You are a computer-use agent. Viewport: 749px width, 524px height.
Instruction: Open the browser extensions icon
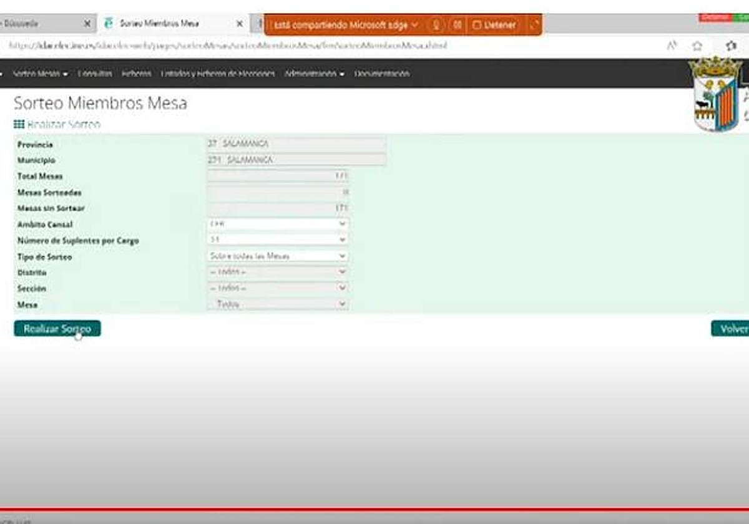click(731, 46)
